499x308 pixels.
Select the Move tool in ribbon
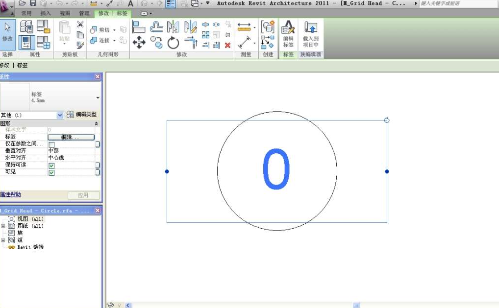pyautogui.click(x=139, y=43)
